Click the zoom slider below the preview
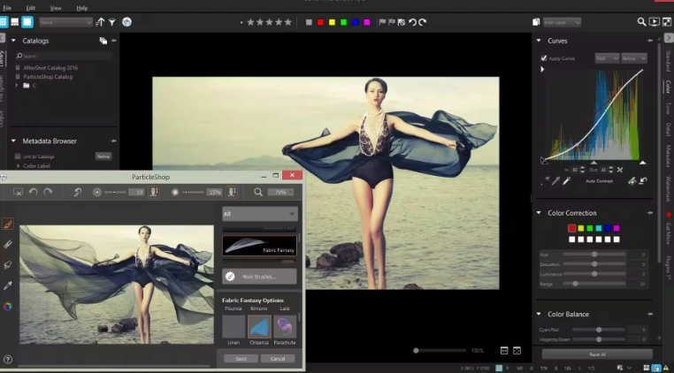This screenshot has width=674, height=373. [x=440, y=351]
